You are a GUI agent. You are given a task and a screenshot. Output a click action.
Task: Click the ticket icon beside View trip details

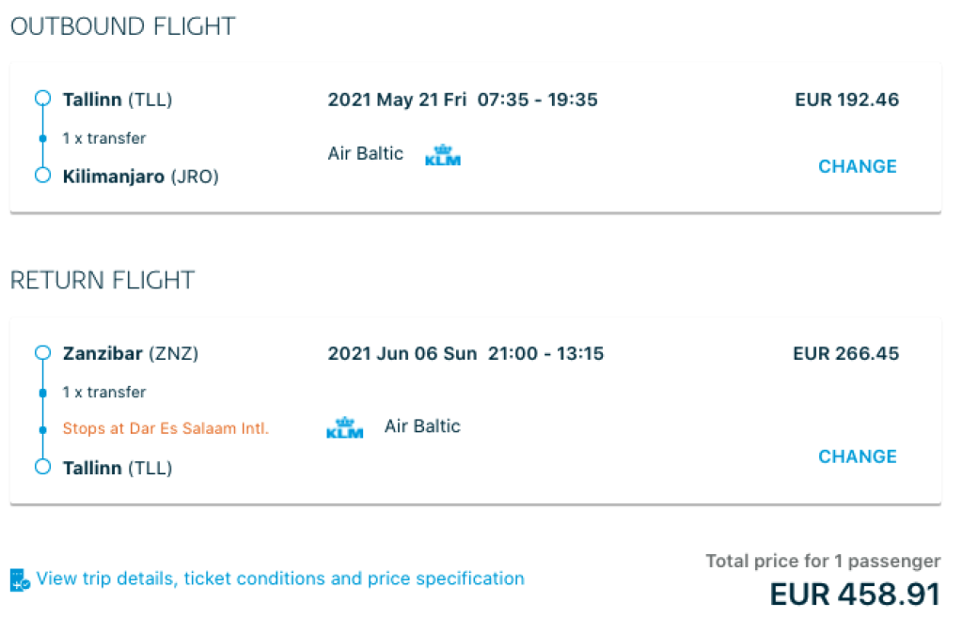[x=20, y=579]
